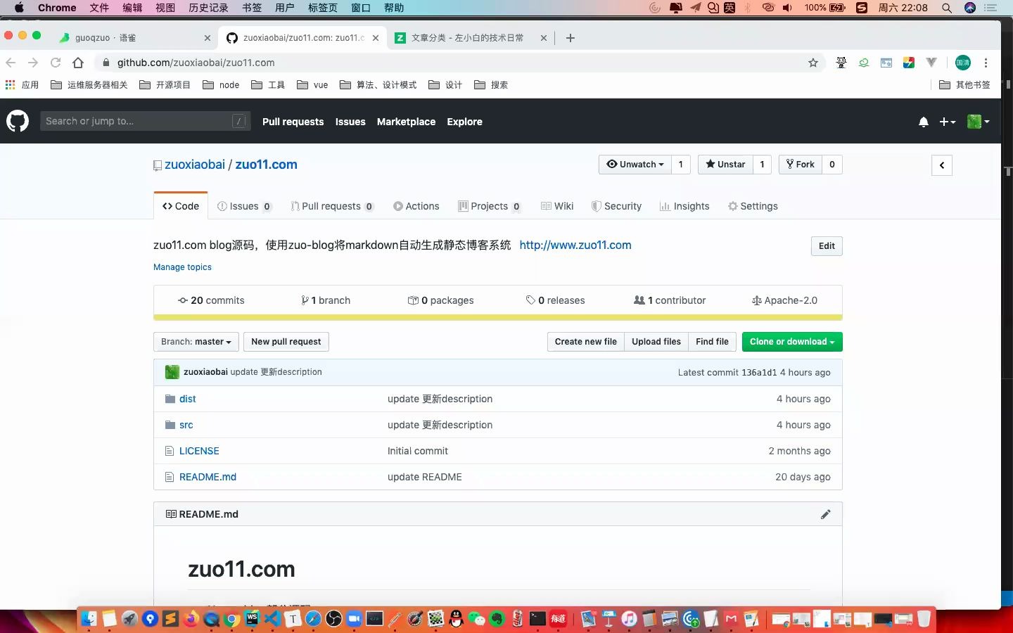Open the Manage topics link
The width and height of the screenshot is (1013, 633).
(182, 267)
